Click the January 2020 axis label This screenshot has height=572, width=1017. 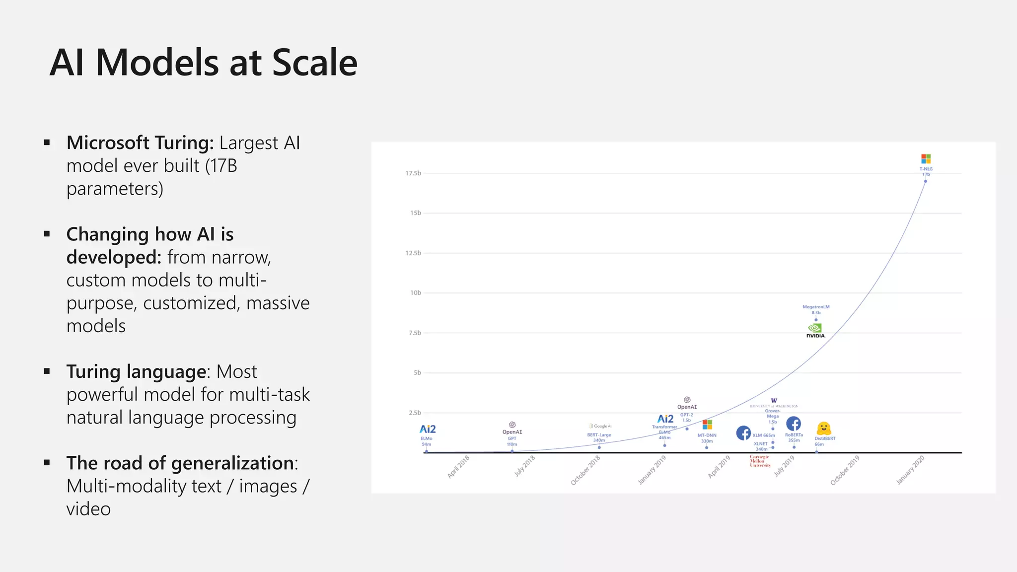[910, 470]
